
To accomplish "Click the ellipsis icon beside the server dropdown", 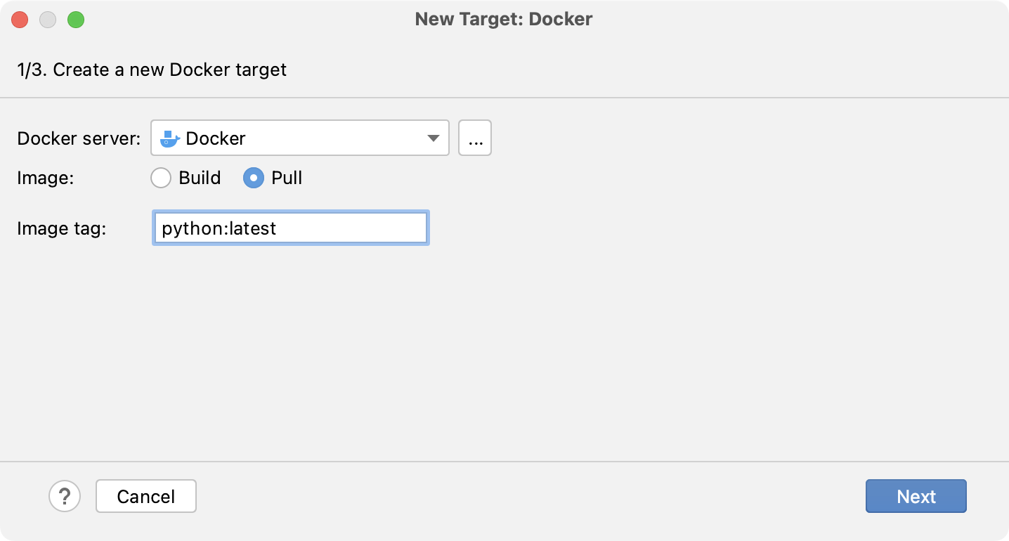I will click(x=475, y=138).
